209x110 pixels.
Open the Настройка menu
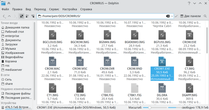click(70, 9)
